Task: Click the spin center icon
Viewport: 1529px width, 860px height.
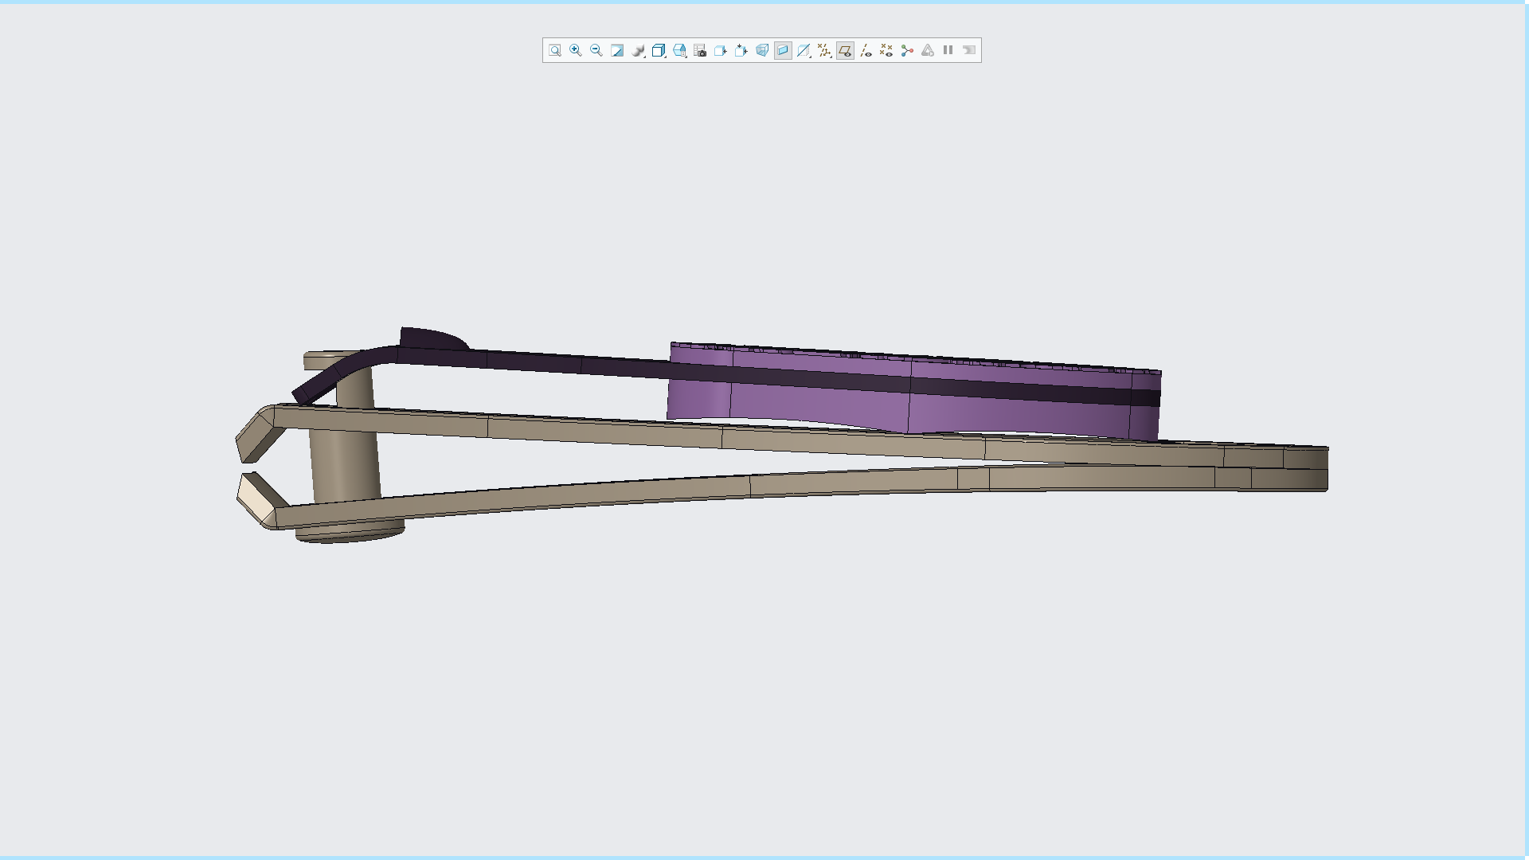Action: 907,50
